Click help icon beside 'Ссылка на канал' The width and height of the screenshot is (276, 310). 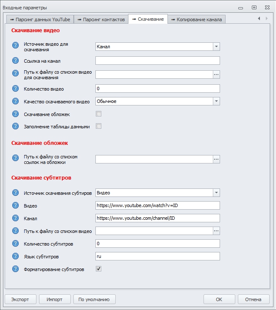pyautogui.click(x=16, y=61)
